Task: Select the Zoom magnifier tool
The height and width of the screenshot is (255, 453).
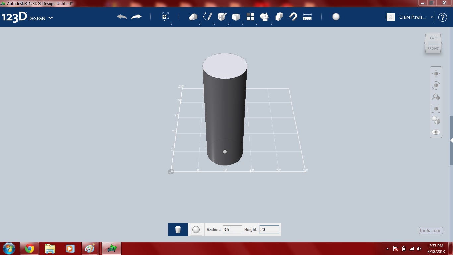Action: 436,97
